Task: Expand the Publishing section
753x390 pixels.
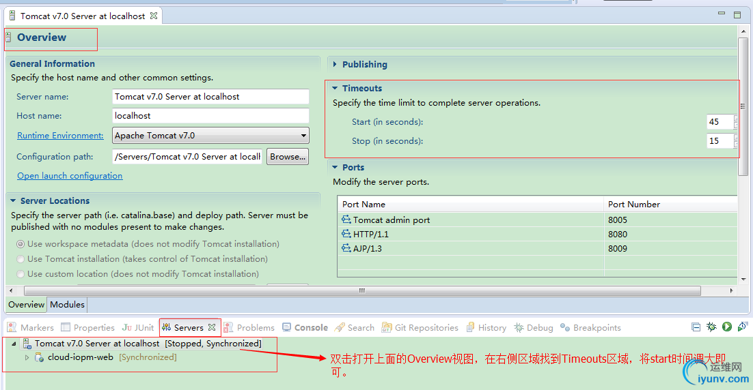Action: pos(335,64)
